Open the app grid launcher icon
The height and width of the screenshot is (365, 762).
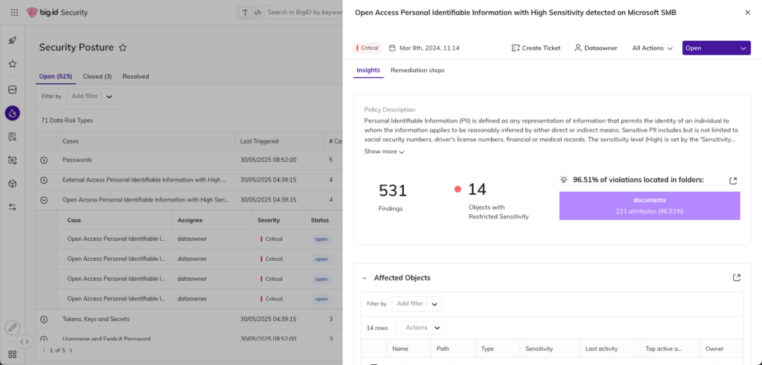tap(14, 13)
